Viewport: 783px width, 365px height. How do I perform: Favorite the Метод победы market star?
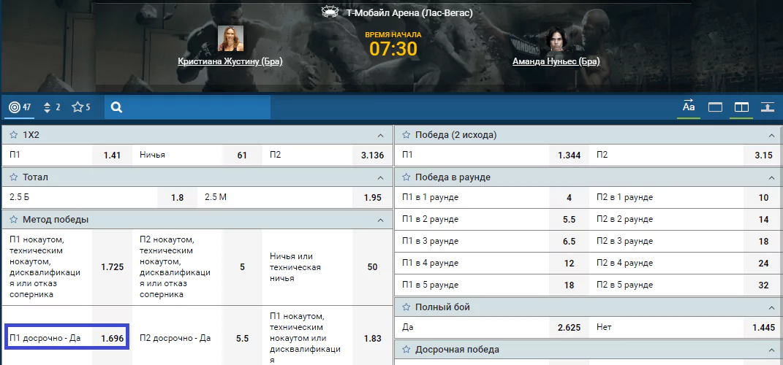[14, 220]
